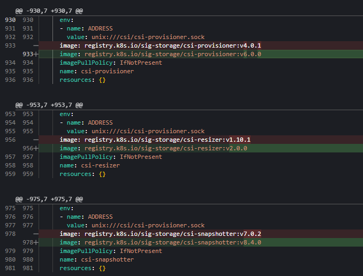
Task: Click the "name: csi-provisioner" code line
Action: tap(96, 71)
